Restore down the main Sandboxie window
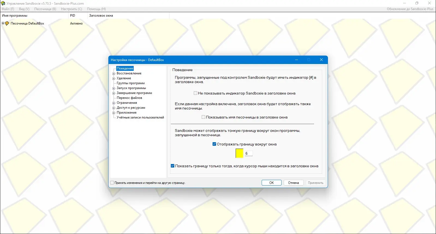Viewport: 436px width, 234px height. [417, 3]
